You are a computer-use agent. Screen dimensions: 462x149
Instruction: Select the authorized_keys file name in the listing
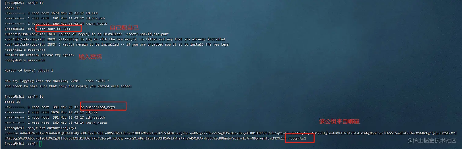100,107
